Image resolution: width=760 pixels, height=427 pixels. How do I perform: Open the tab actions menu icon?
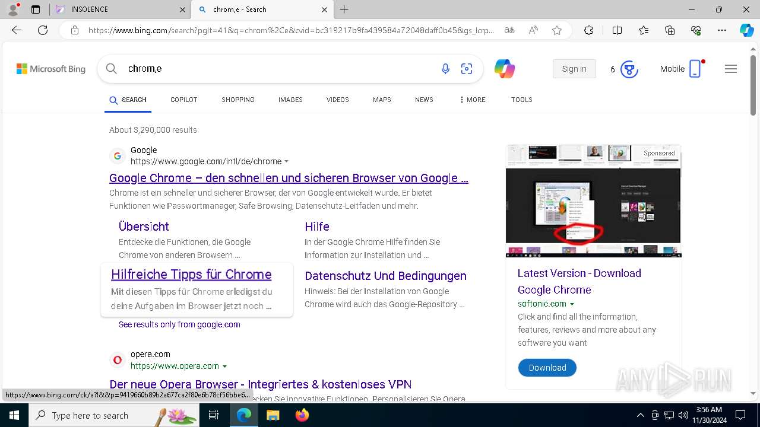click(x=36, y=9)
